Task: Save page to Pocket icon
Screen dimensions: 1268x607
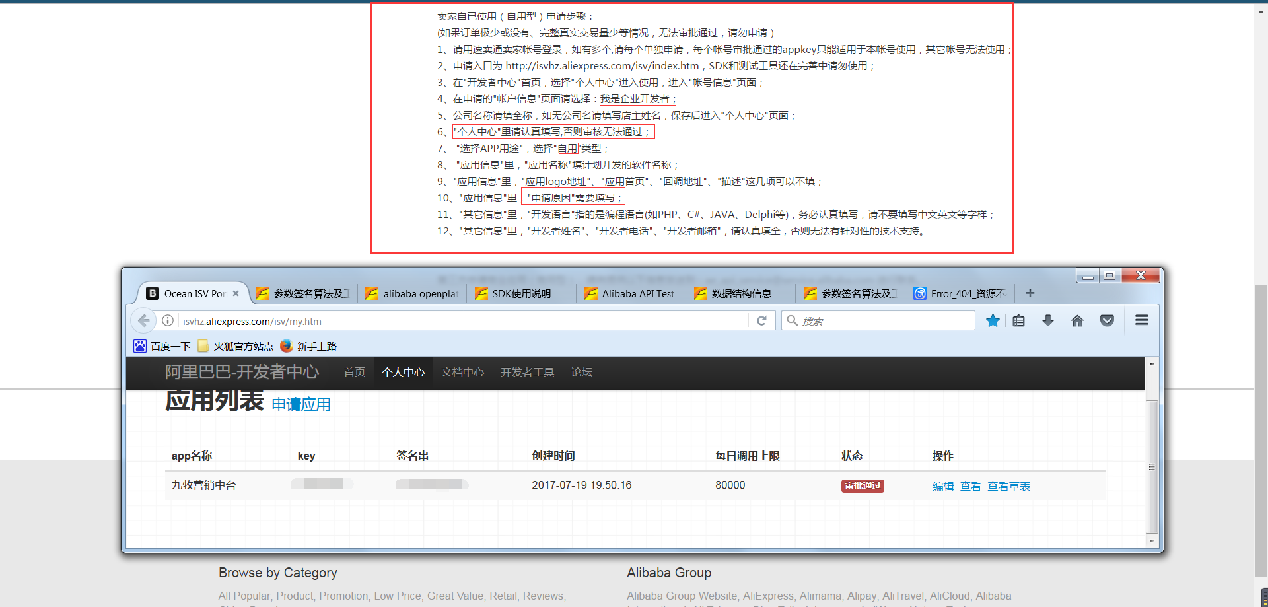Action: pos(1107,321)
